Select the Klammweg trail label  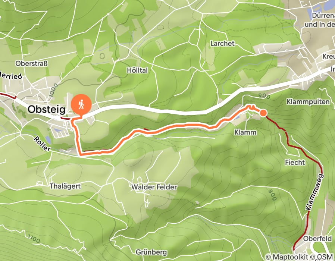[315, 193]
